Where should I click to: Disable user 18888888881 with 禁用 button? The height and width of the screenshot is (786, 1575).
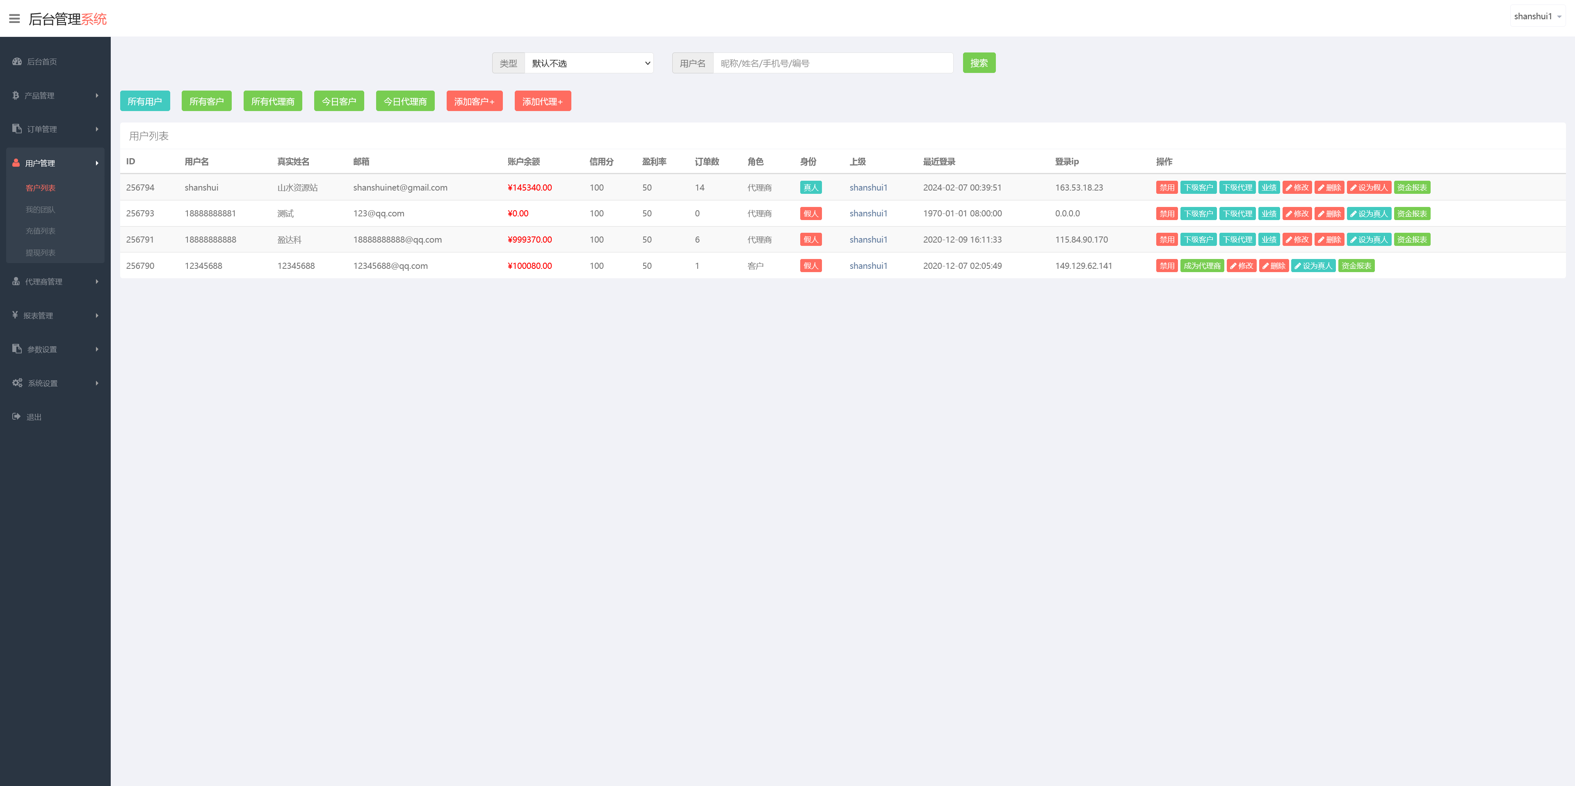[x=1166, y=214]
